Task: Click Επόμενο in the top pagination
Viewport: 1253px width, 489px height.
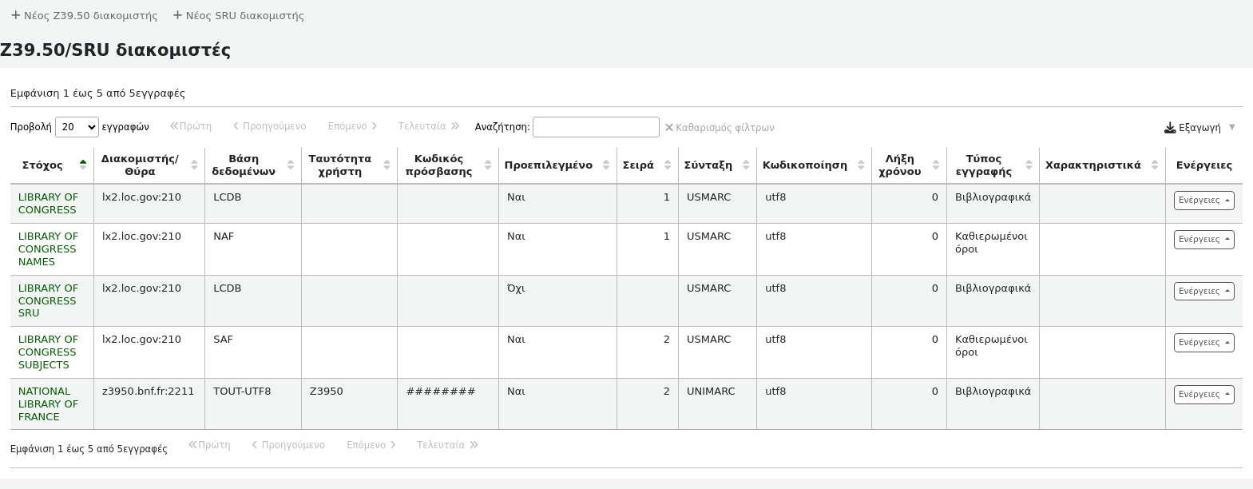Action: (352, 126)
